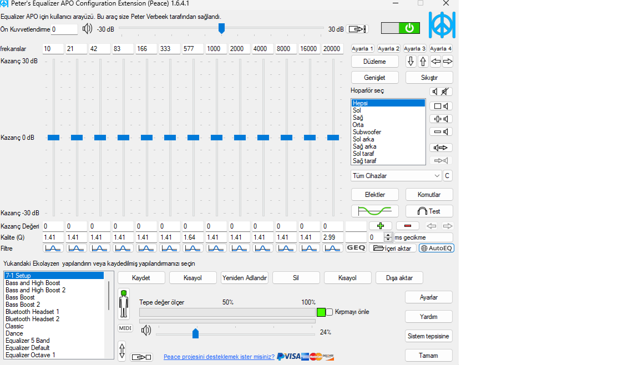The width and height of the screenshot is (639, 365).
Task: Click the Düzleme button
Action: point(374,62)
